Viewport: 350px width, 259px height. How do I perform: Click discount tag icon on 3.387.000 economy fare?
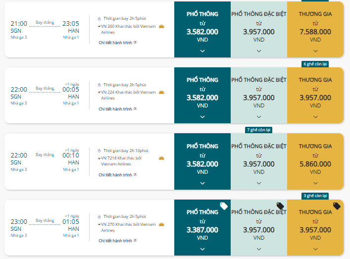[224, 206]
